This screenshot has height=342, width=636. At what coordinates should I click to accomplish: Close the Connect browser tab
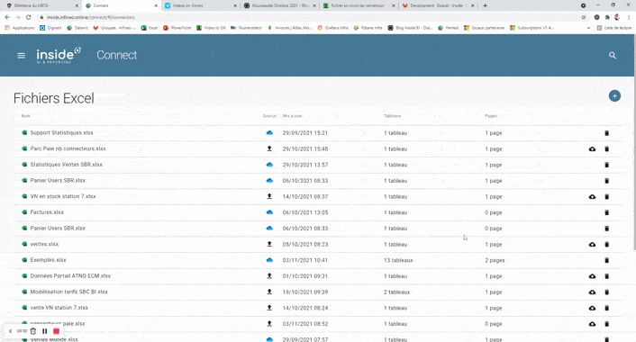[156, 5]
